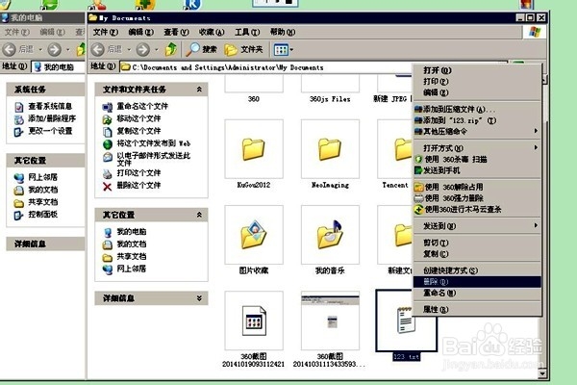
Task: Select the 我的音乐 folder thumbnail
Action: click(330, 235)
